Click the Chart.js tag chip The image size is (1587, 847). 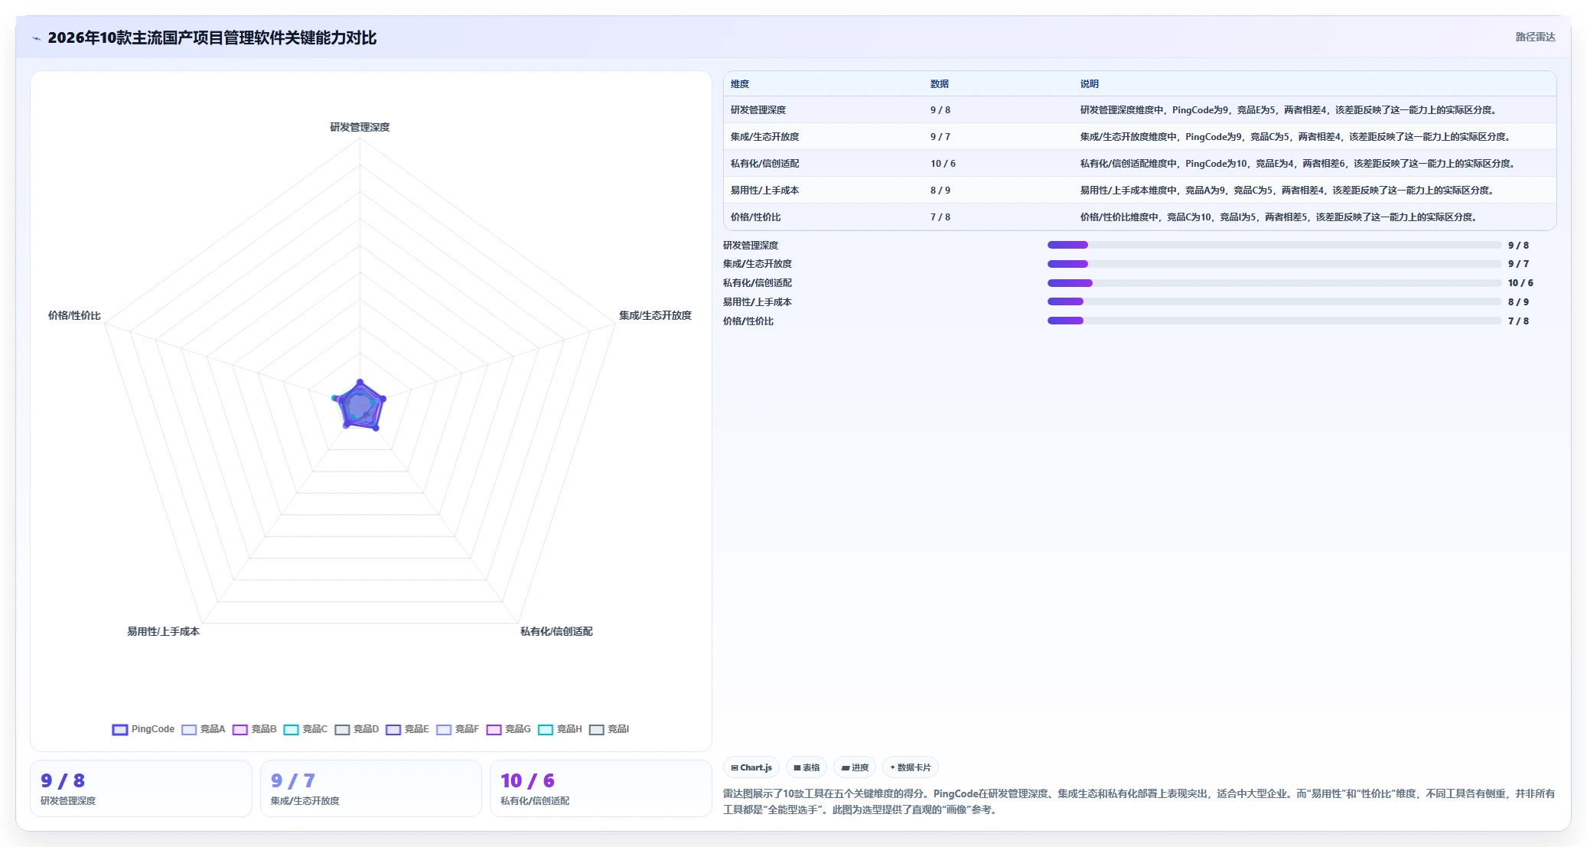pyautogui.click(x=751, y=767)
